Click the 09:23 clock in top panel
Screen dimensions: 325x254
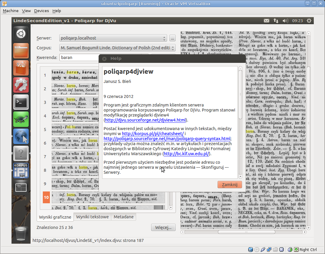[298, 21]
